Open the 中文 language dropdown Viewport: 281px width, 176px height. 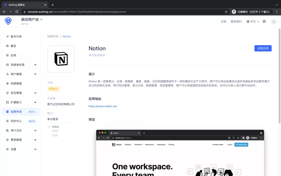(x=253, y=22)
